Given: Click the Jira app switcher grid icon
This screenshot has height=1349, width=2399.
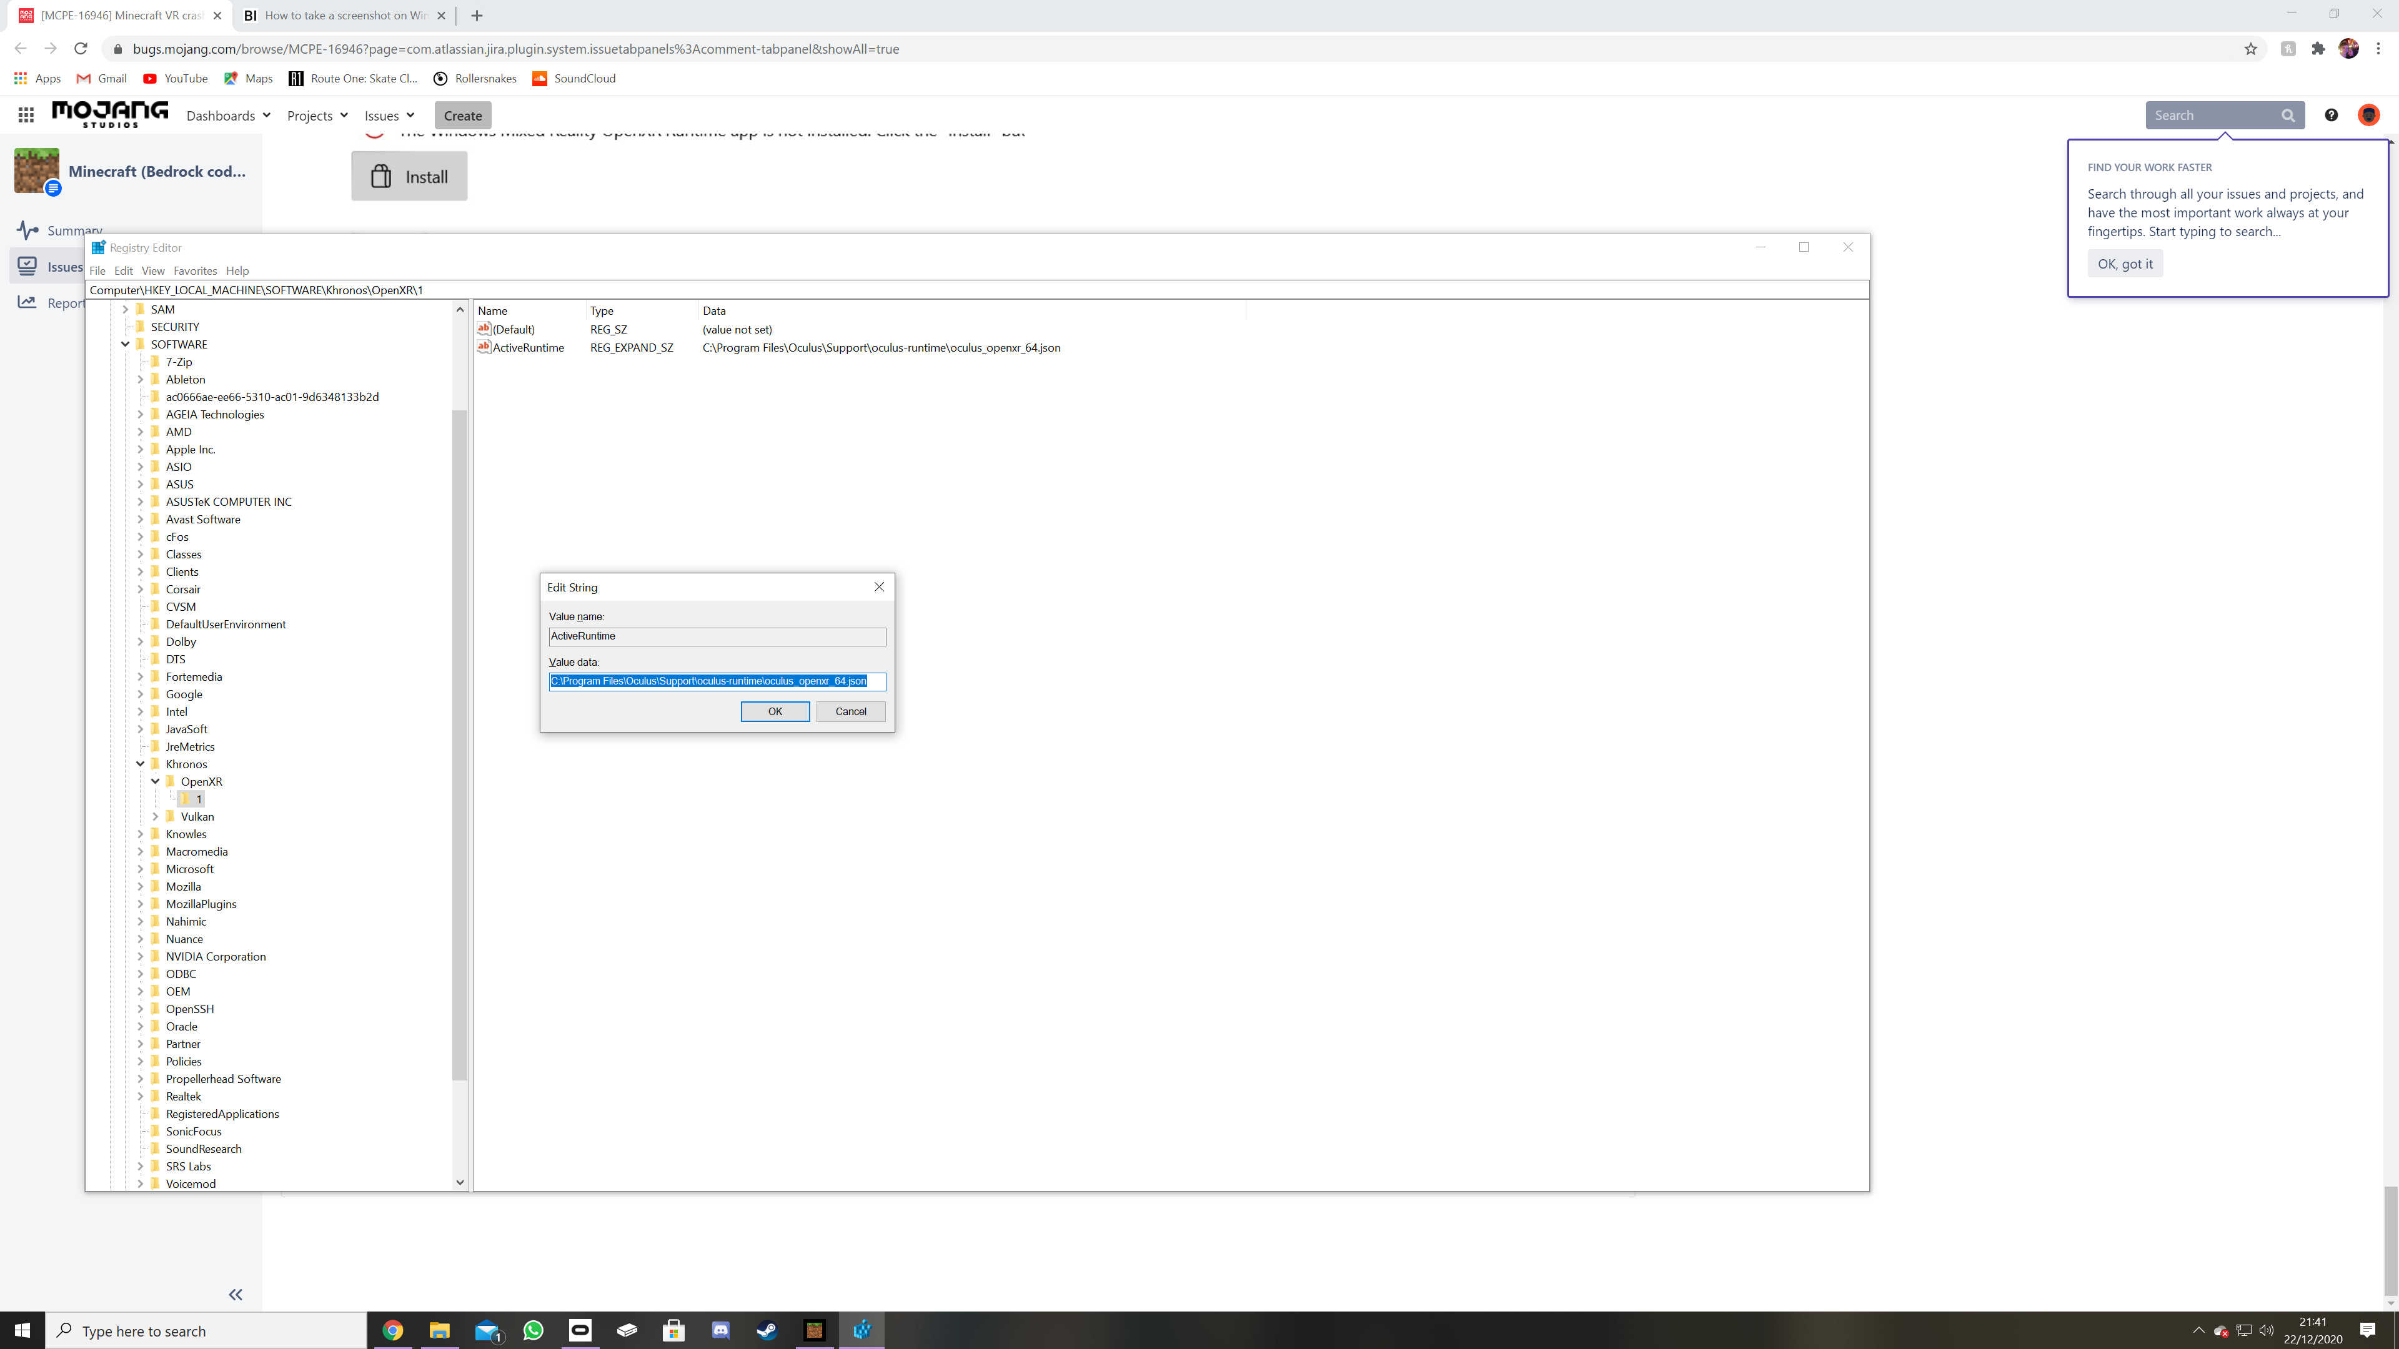Looking at the screenshot, I should coord(26,114).
